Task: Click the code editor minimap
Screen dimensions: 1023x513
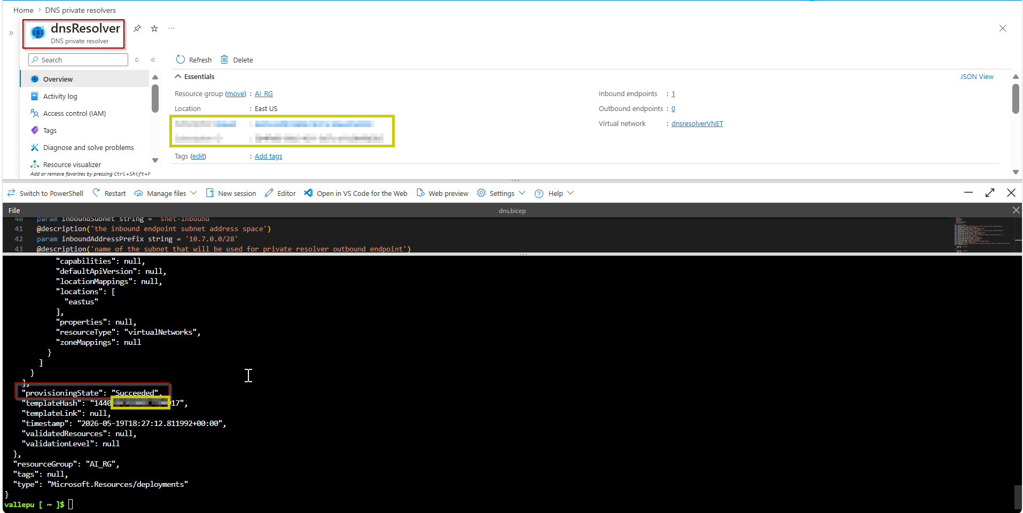Action: tap(982, 234)
